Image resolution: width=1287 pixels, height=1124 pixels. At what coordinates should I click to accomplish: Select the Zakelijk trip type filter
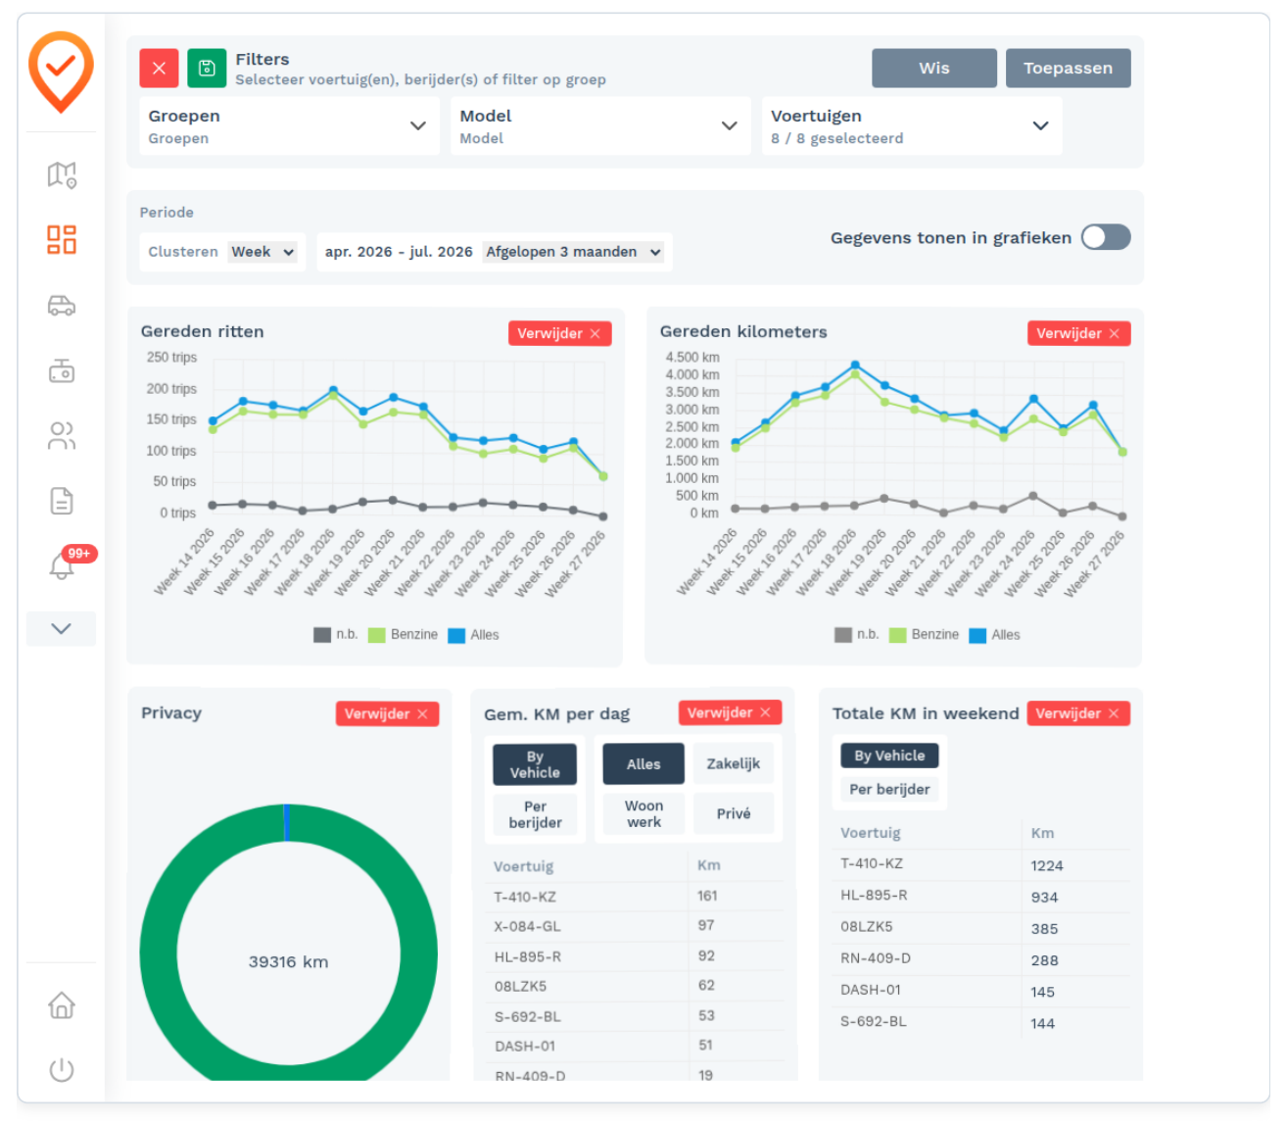[734, 763]
